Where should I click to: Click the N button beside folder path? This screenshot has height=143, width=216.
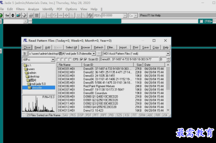pyautogui.click(x=24, y=54)
